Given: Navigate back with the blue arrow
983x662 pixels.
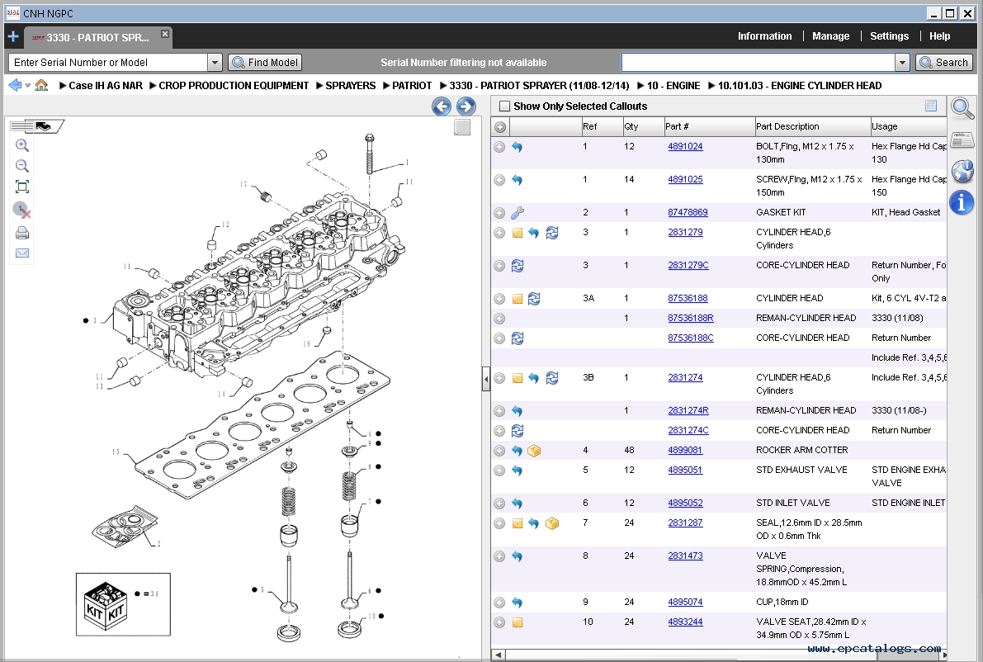Looking at the screenshot, I should pyautogui.click(x=15, y=85).
